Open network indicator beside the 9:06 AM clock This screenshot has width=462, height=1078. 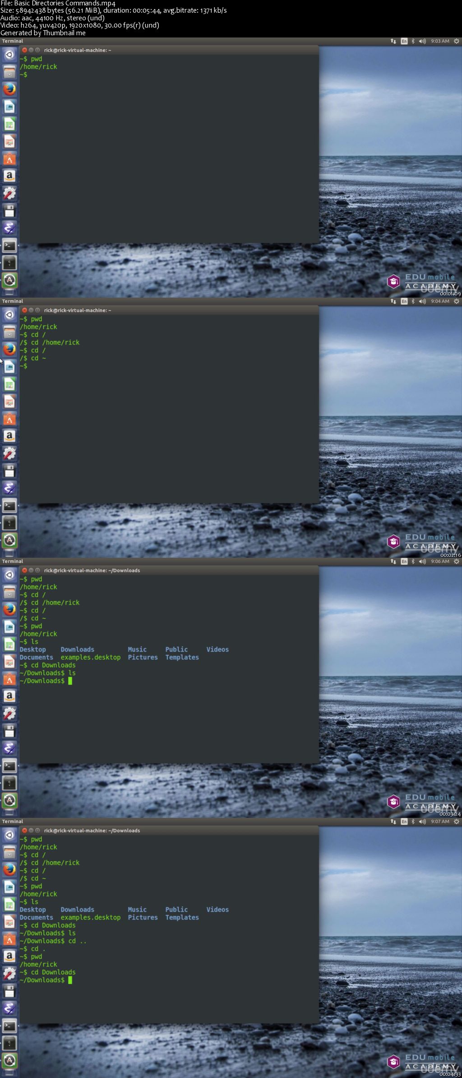[x=393, y=561]
